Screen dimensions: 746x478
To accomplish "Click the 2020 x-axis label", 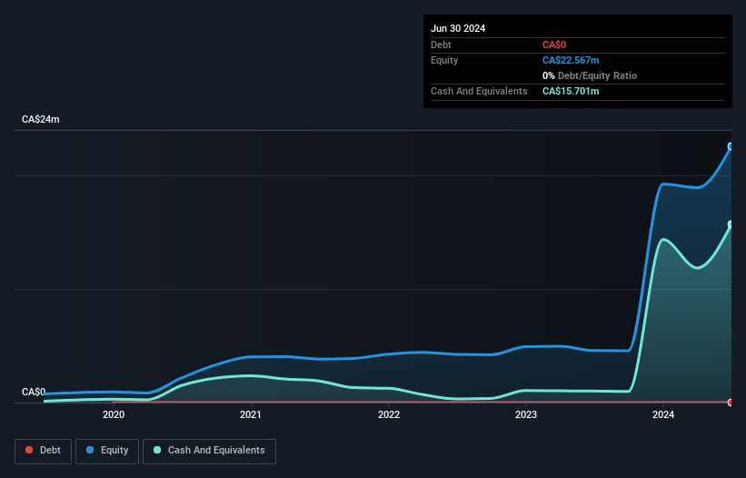I will click(x=114, y=414).
